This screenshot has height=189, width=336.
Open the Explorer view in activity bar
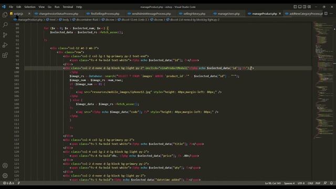(x=5, y=15)
